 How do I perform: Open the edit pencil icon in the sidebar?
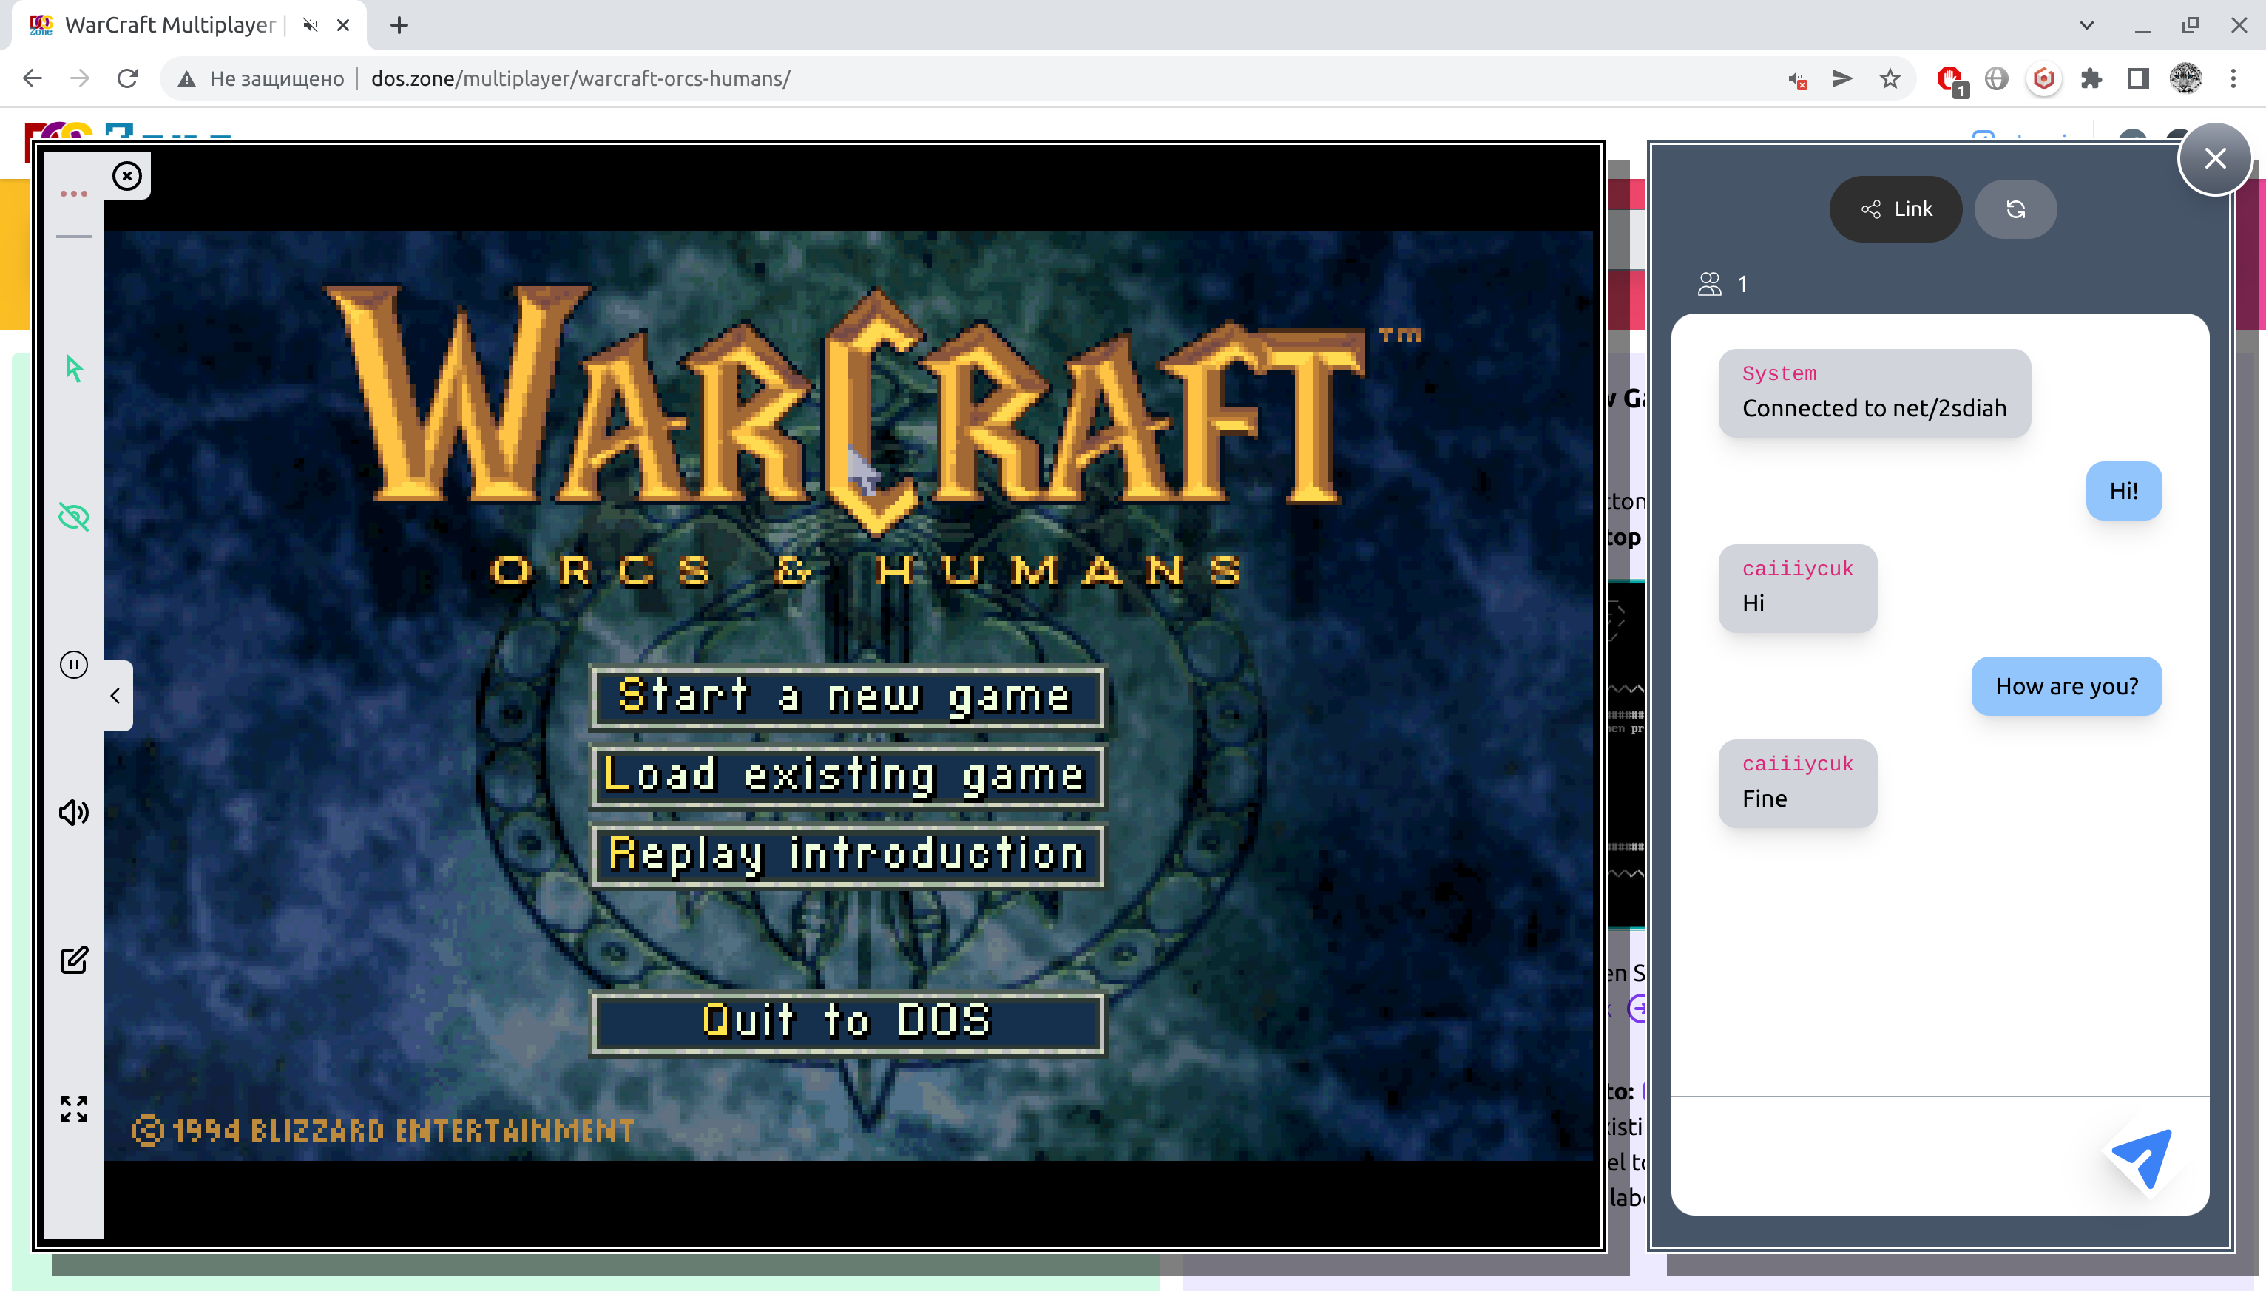tap(74, 960)
